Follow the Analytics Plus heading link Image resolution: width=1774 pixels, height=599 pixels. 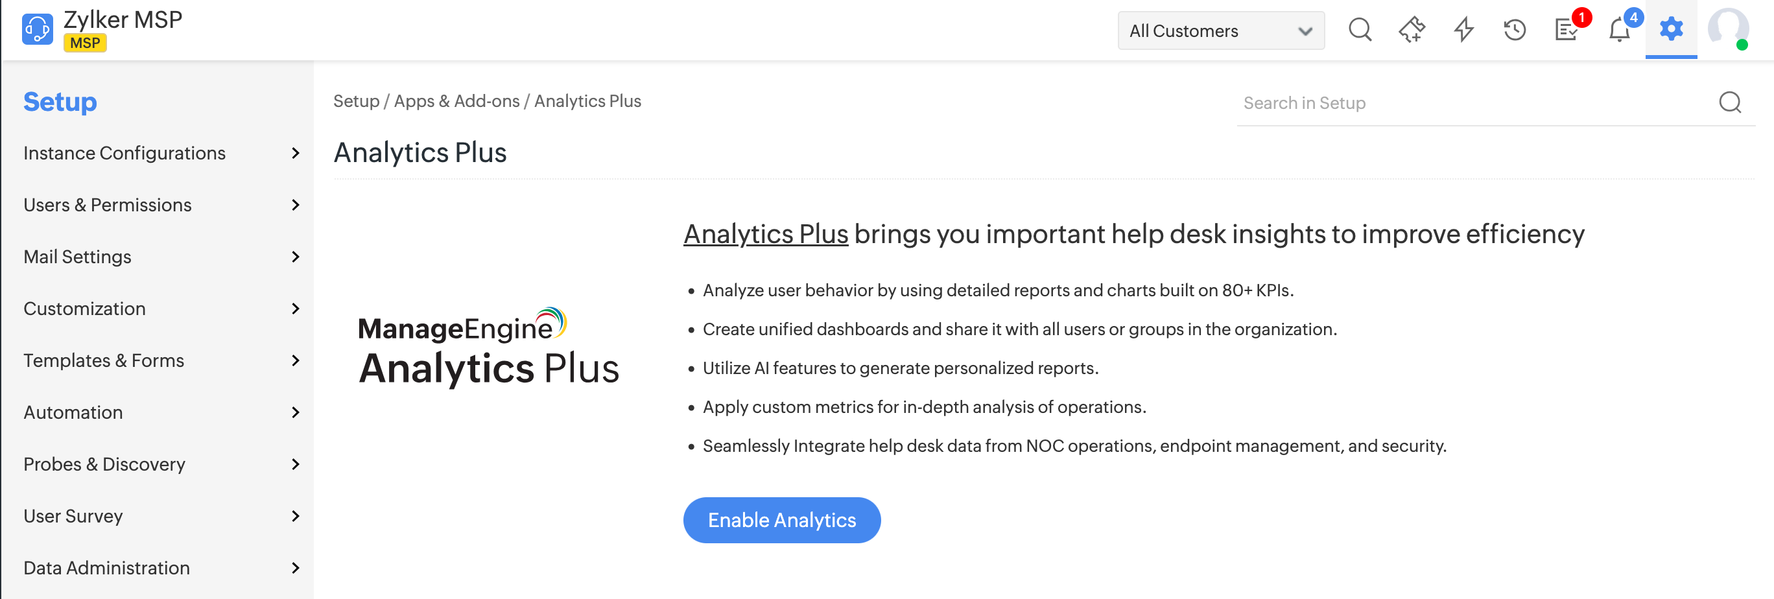pyautogui.click(x=765, y=234)
